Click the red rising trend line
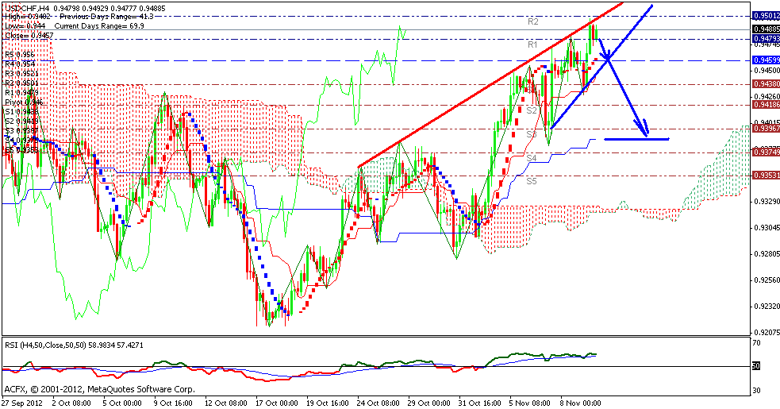The height and width of the screenshot is (409, 780). coord(476,98)
